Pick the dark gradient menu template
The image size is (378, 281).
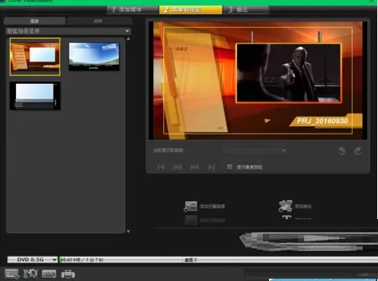(35, 95)
